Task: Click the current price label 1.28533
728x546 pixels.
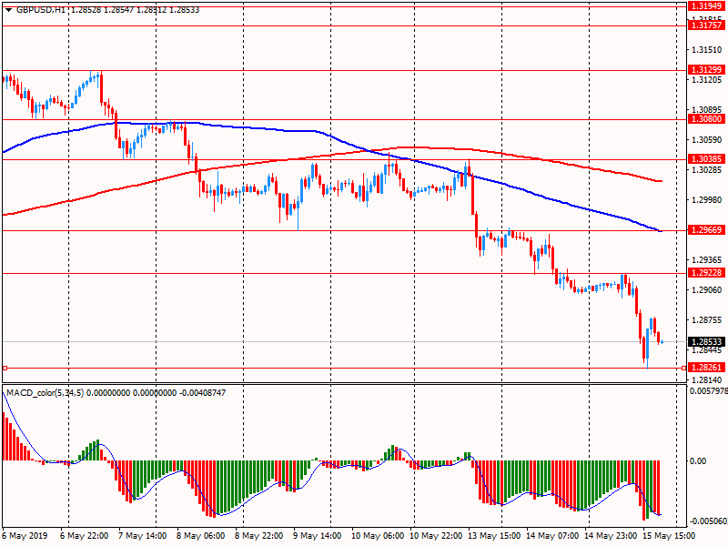Action: (706, 342)
